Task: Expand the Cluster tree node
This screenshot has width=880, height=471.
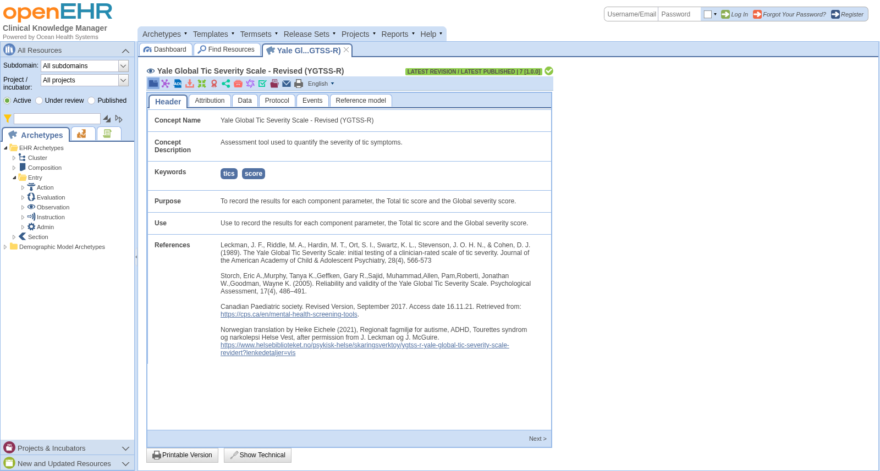Action: 14,158
